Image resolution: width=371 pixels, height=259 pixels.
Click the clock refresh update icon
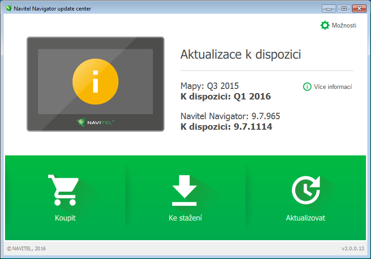coord(305,190)
